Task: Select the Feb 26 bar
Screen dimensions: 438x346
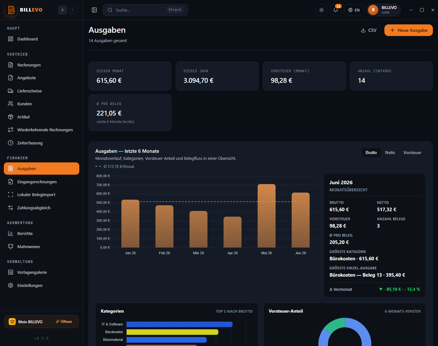Action: (164, 226)
